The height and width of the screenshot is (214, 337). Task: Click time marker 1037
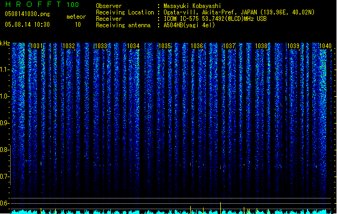229,46
